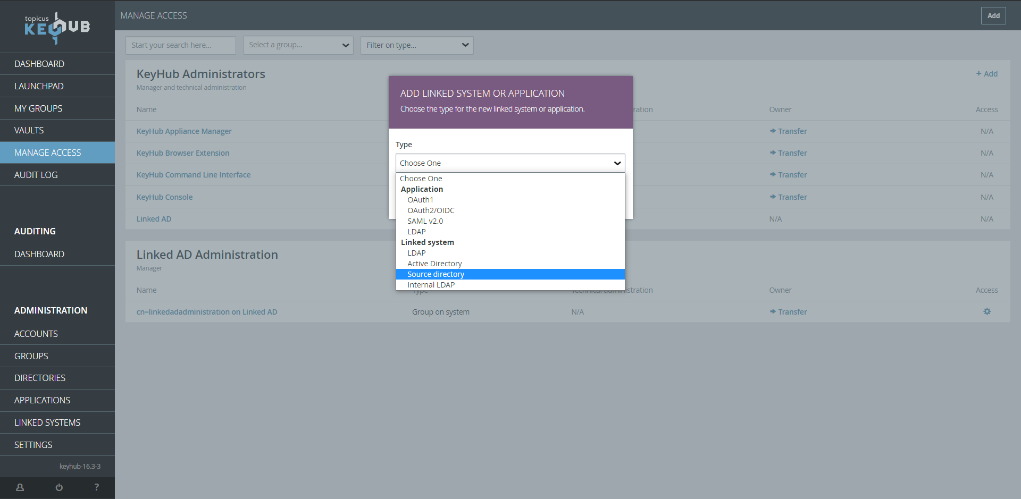Open gear settings for cn=linkedadadministration row
This screenshot has width=1021, height=499.
coord(987,311)
